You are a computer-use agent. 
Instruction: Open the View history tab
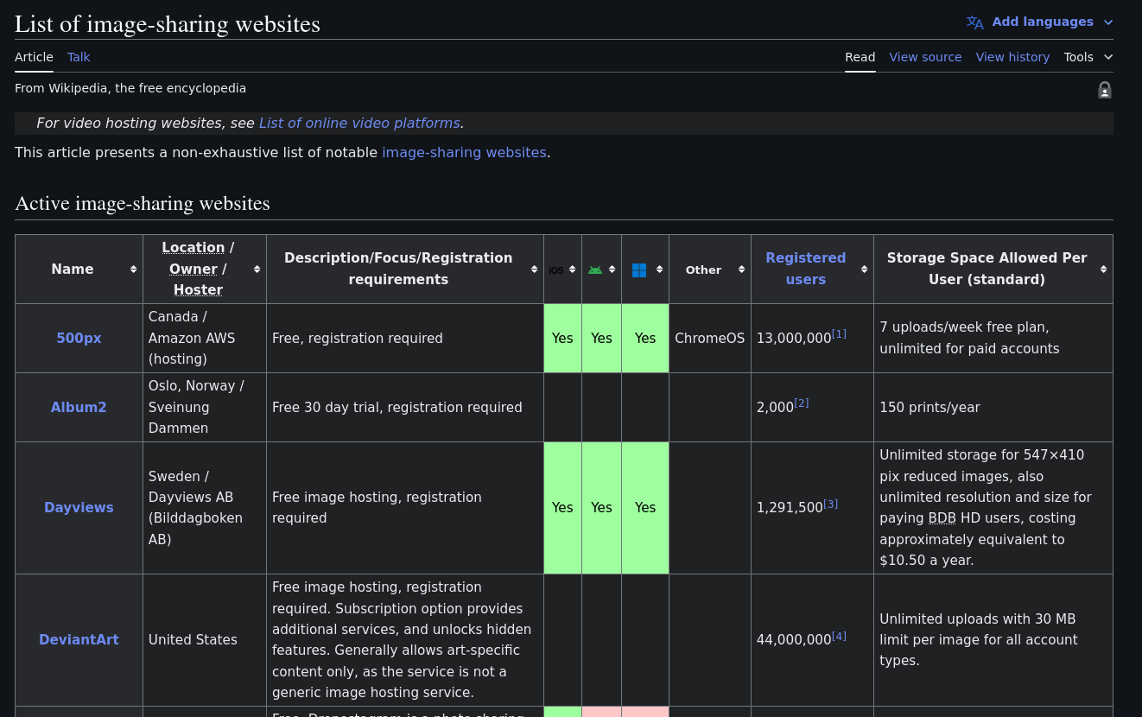click(x=1012, y=57)
